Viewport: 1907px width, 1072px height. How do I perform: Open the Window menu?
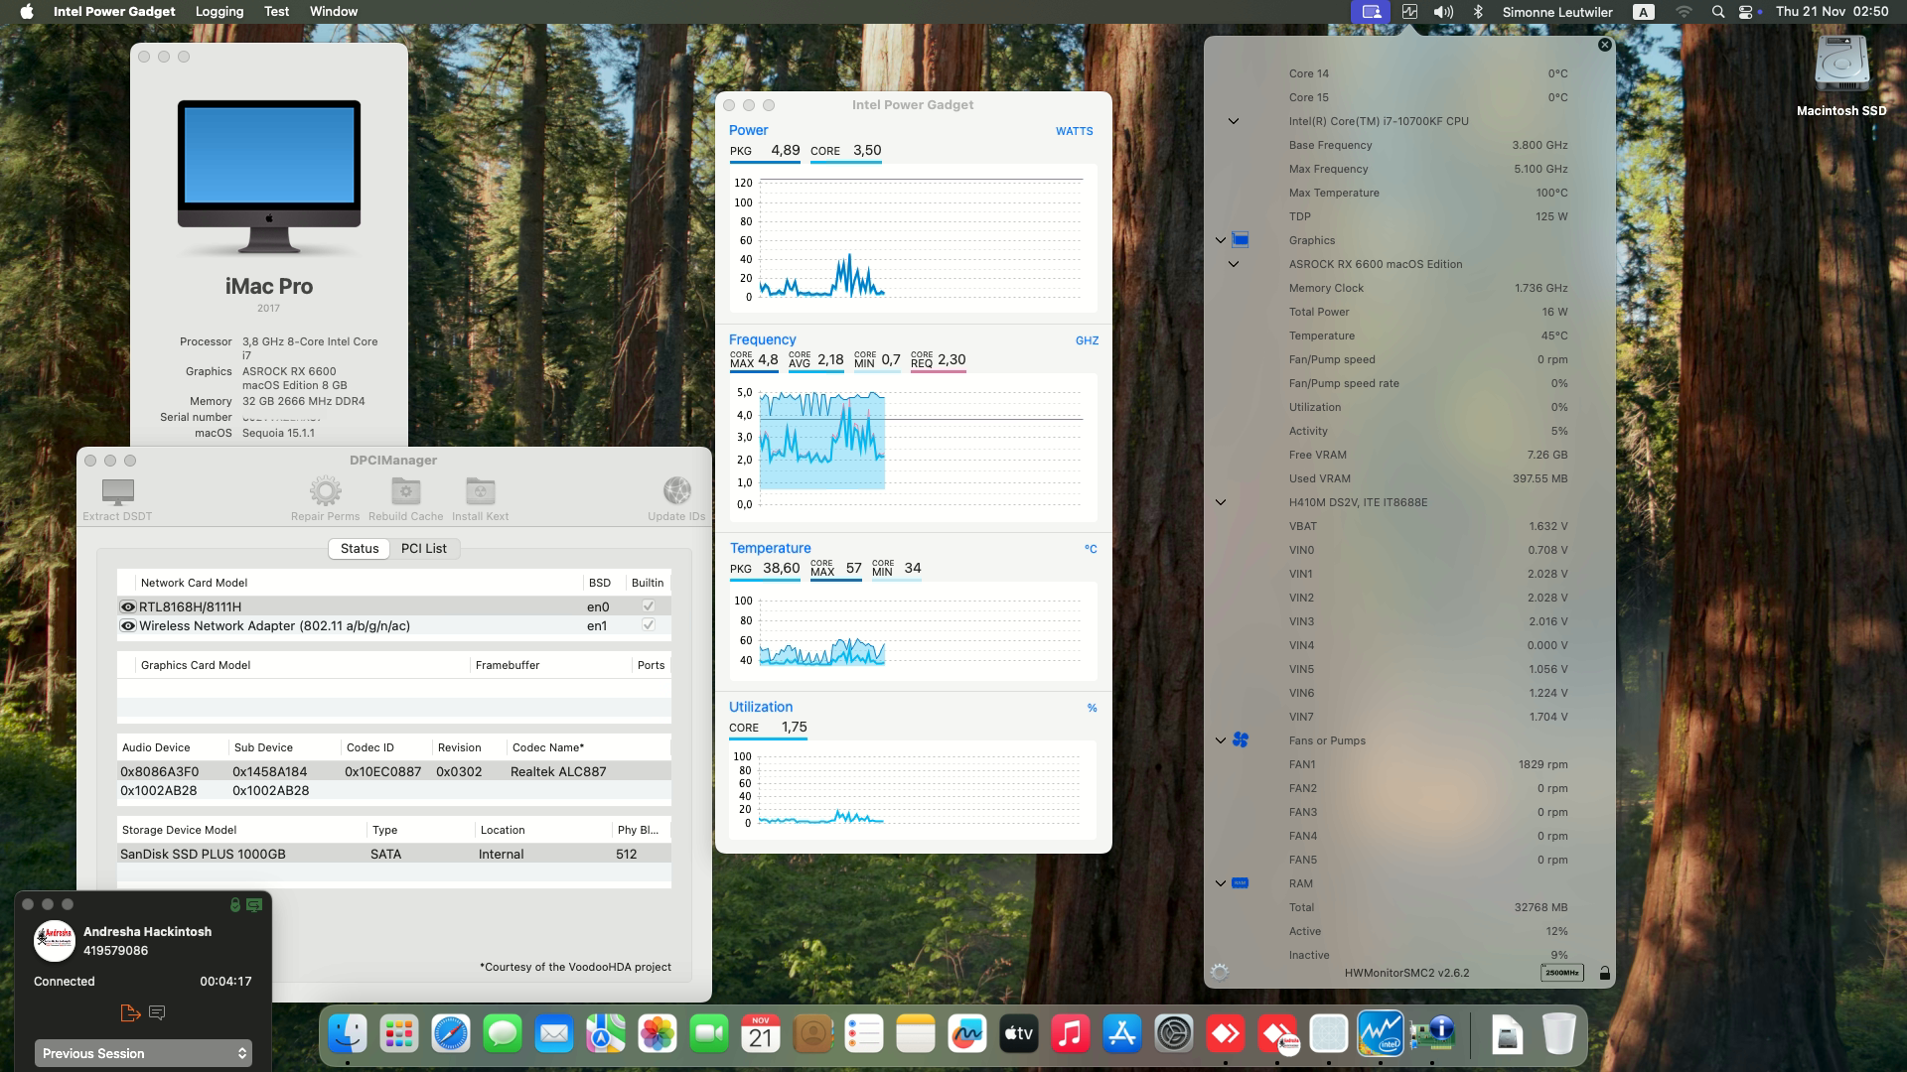click(x=334, y=12)
